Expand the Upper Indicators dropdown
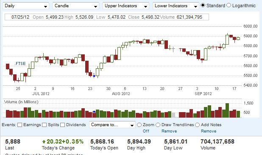 pos(125,6)
